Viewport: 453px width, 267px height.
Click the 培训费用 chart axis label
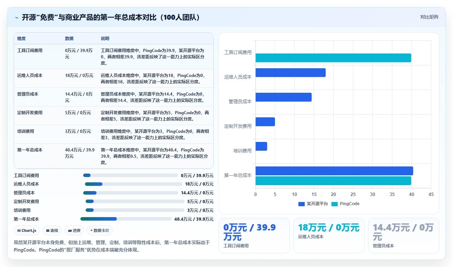click(x=242, y=151)
